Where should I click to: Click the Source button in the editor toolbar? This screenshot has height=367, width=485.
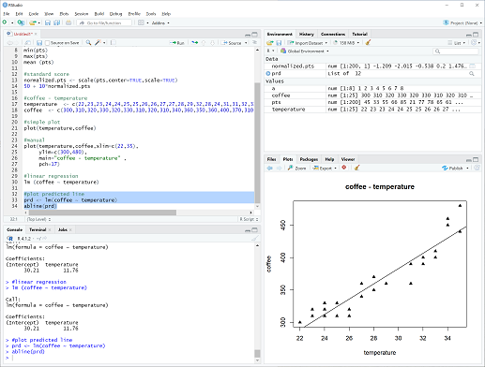click(232, 43)
